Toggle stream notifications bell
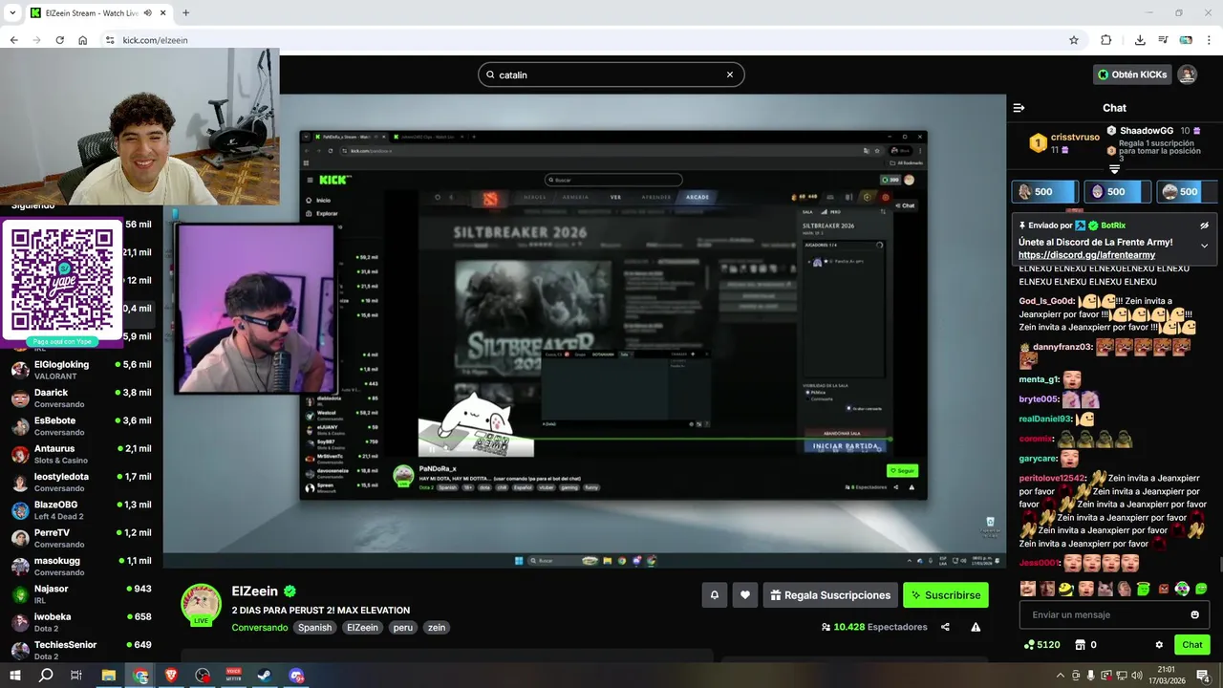This screenshot has width=1223, height=688. coord(714,595)
